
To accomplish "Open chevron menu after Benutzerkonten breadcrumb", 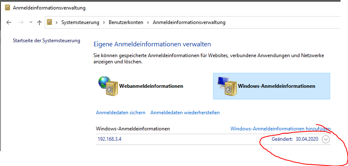I will (148, 22).
